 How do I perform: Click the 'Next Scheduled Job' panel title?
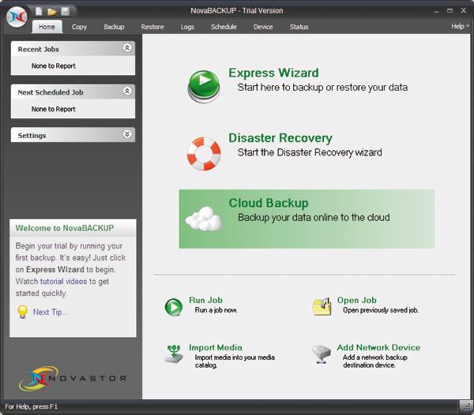(x=51, y=92)
